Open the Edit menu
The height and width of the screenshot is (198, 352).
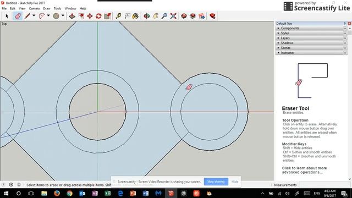[13, 9]
